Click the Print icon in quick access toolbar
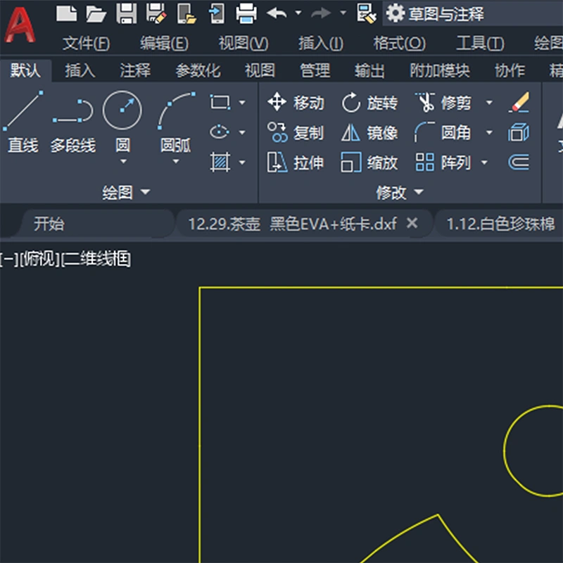 click(246, 13)
